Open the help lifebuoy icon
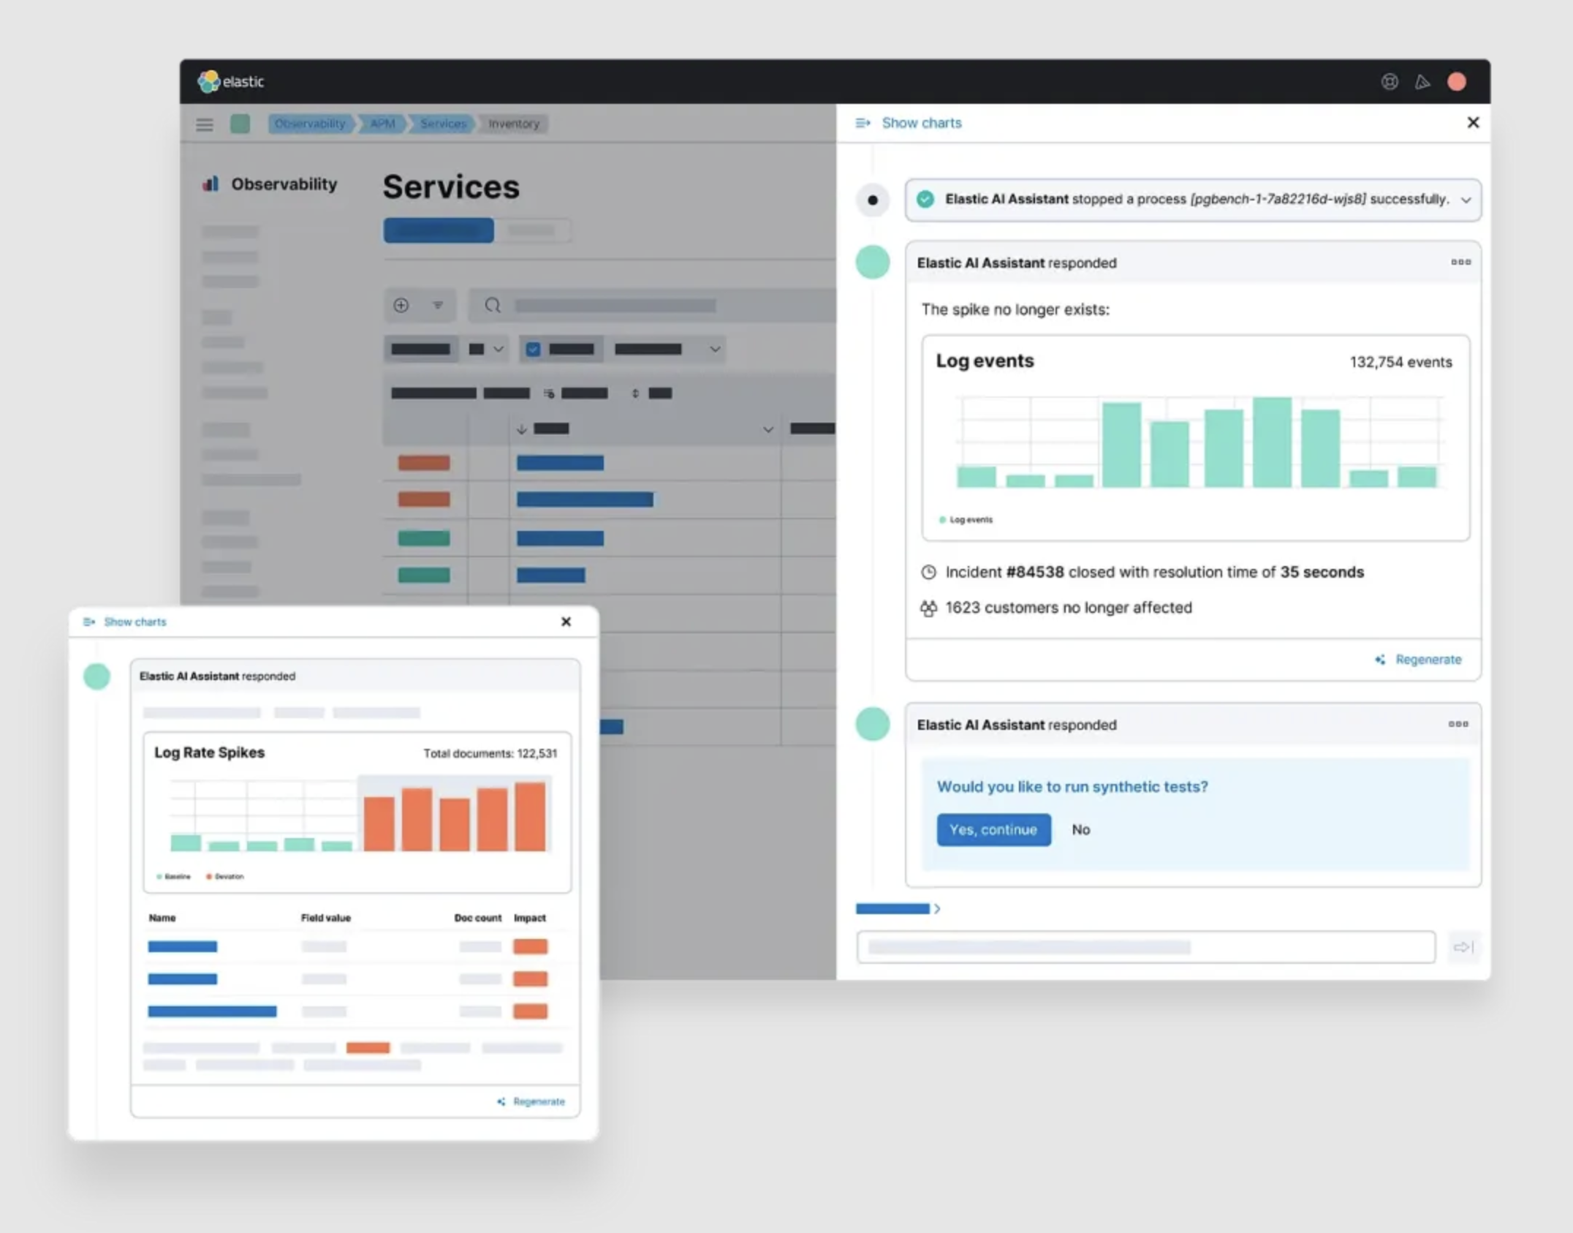1573x1233 pixels. (x=1390, y=81)
